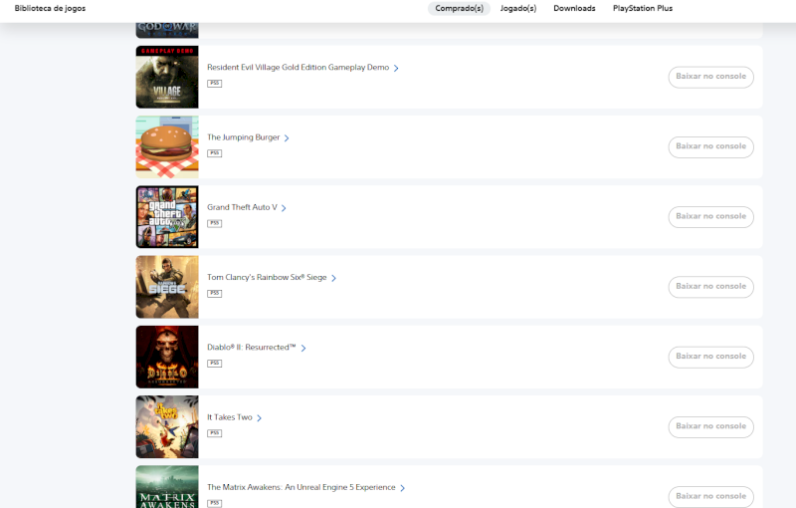The height and width of the screenshot is (508, 796).
Task: Click Baixar no console for It Takes Two
Action: [710, 427]
